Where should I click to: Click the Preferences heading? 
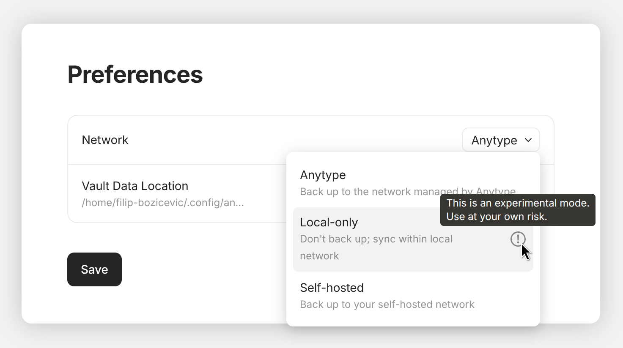pyautogui.click(x=135, y=74)
